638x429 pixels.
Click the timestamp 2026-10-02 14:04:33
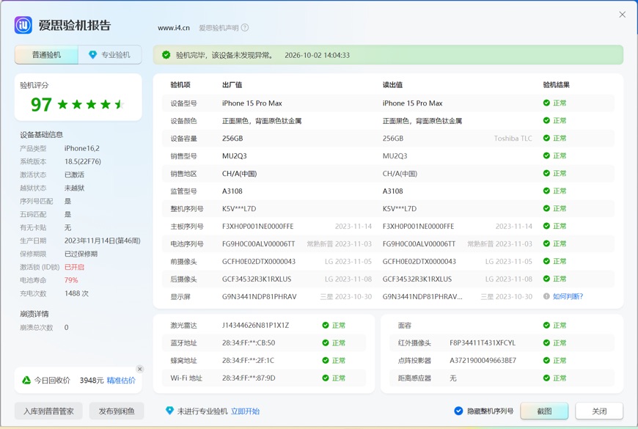click(x=317, y=55)
